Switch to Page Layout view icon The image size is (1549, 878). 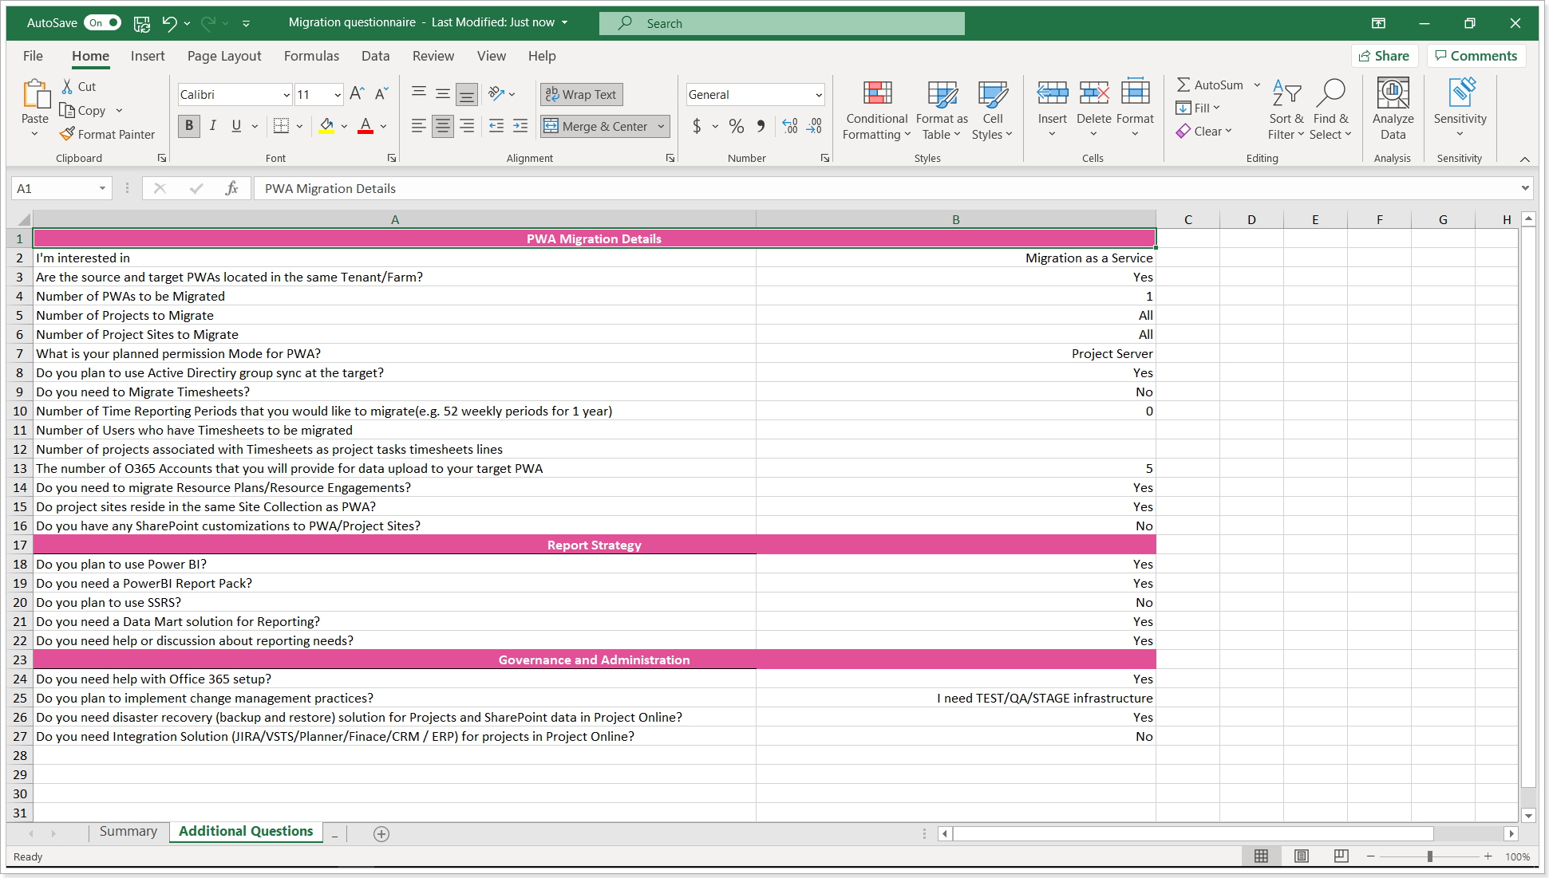point(1302,856)
